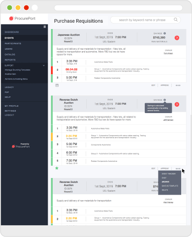The image size is (192, 237).
Task: Select the second Support submenu item
Action: (x=10, y=74)
